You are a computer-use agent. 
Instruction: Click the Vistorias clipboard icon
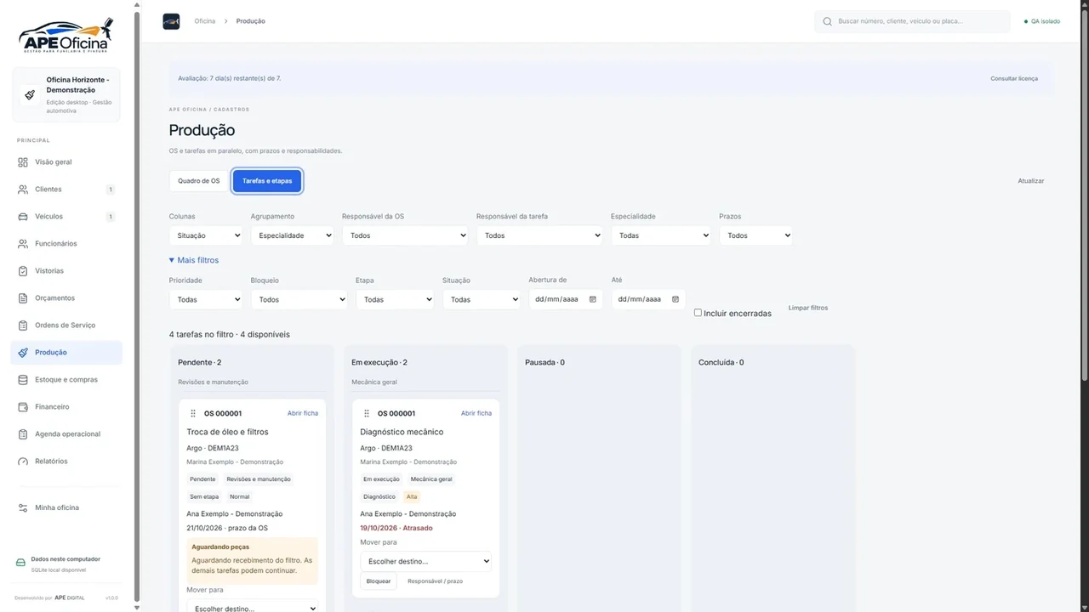point(23,271)
